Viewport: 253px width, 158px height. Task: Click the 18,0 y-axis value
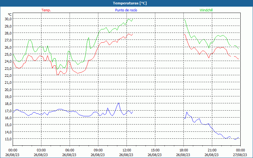click(8, 104)
